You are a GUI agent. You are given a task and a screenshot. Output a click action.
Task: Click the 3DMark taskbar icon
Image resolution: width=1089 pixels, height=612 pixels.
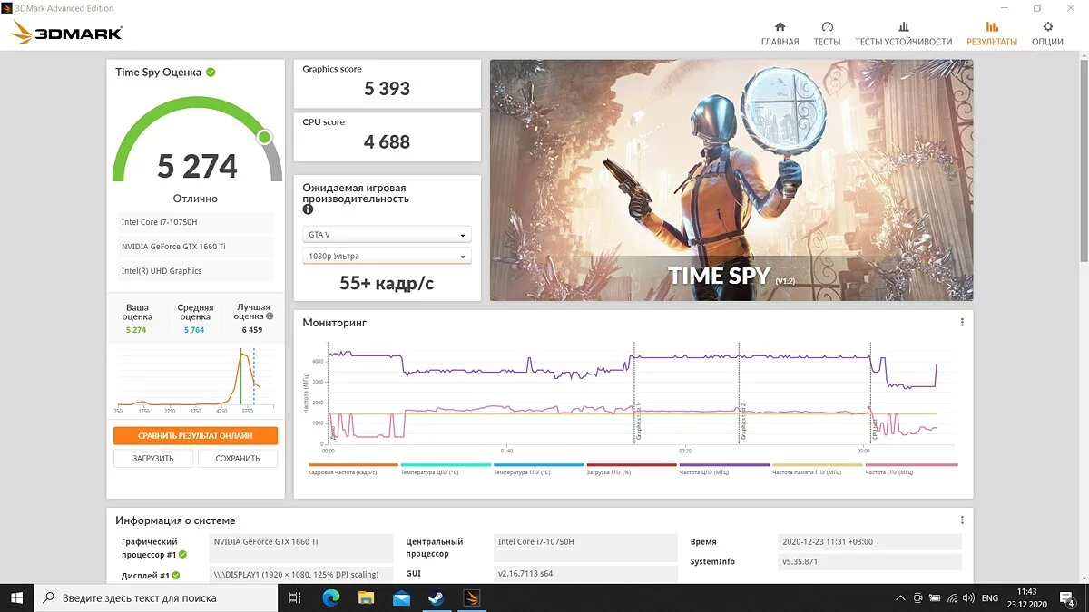[471, 597]
